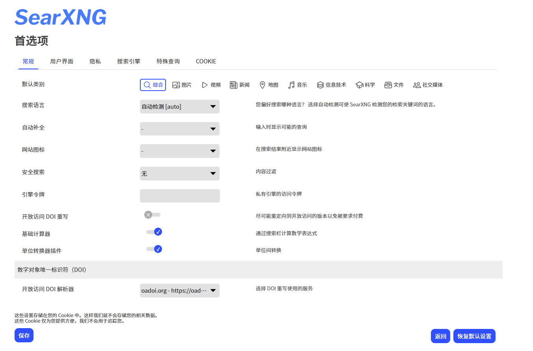Select the 图片 (Images) category icon
This screenshot has height=351, width=533.
click(182, 84)
